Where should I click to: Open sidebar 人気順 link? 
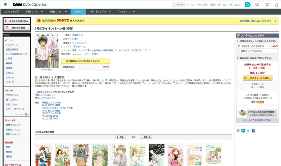(x=9, y=59)
